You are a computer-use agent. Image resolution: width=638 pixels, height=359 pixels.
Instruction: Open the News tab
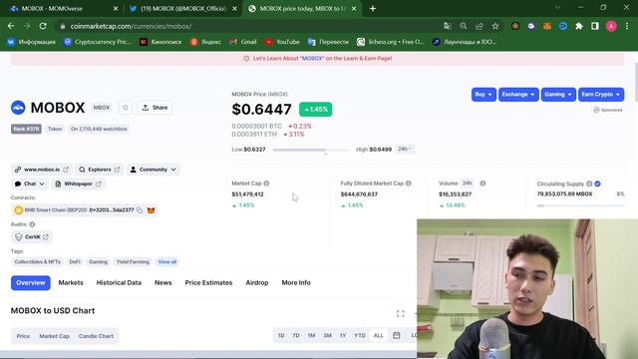pos(163,283)
